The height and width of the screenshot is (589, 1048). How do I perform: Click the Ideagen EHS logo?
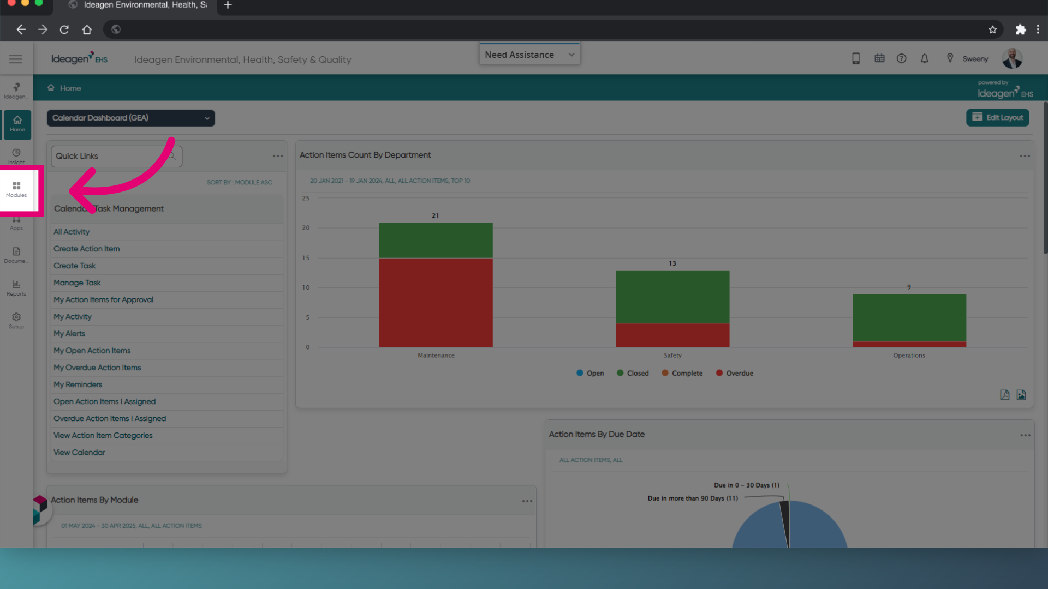pyautogui.click(x=79, y=58)
